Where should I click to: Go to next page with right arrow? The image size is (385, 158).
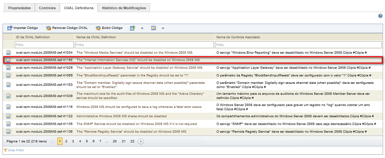(141, 141)
